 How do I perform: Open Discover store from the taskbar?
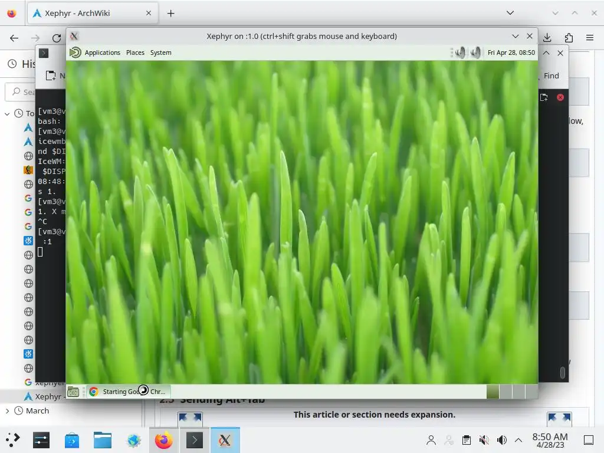(x=72, y=440)
